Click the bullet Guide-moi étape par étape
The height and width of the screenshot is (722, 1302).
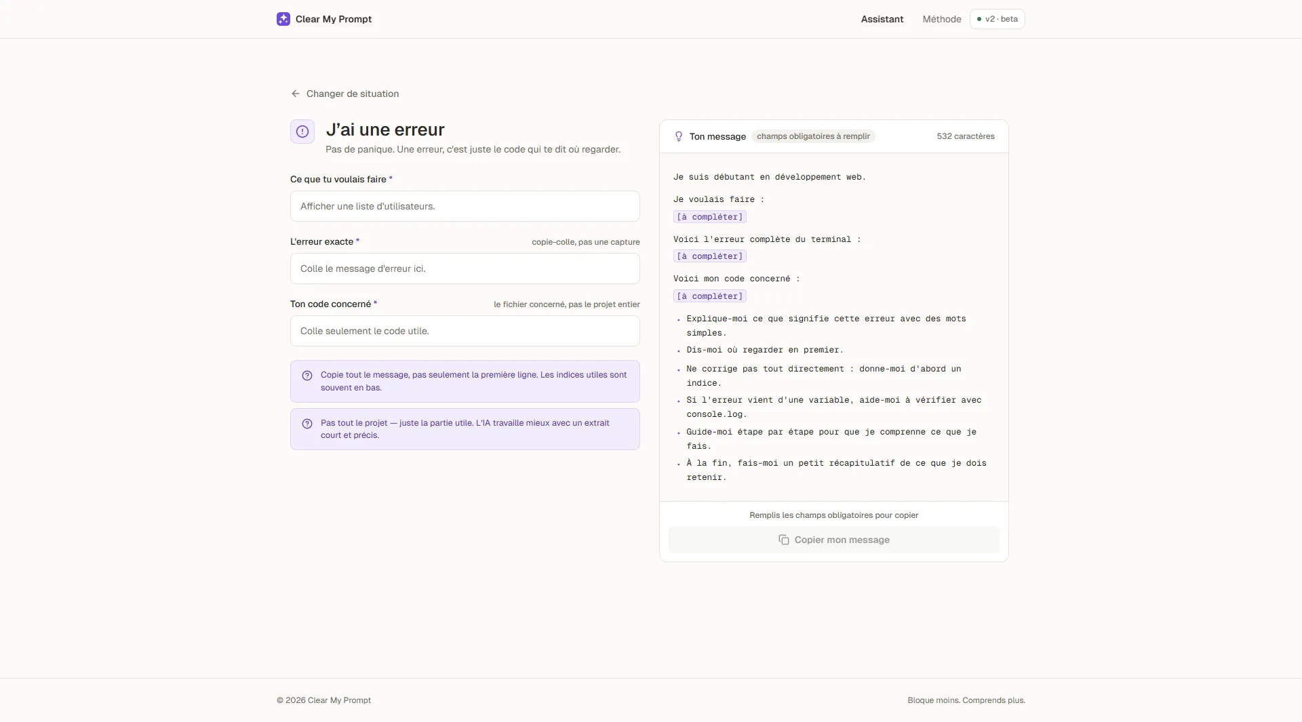tap(831, 439)
